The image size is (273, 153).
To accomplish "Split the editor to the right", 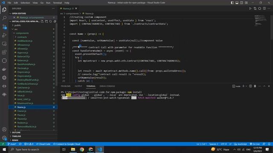I will point(264,8).
